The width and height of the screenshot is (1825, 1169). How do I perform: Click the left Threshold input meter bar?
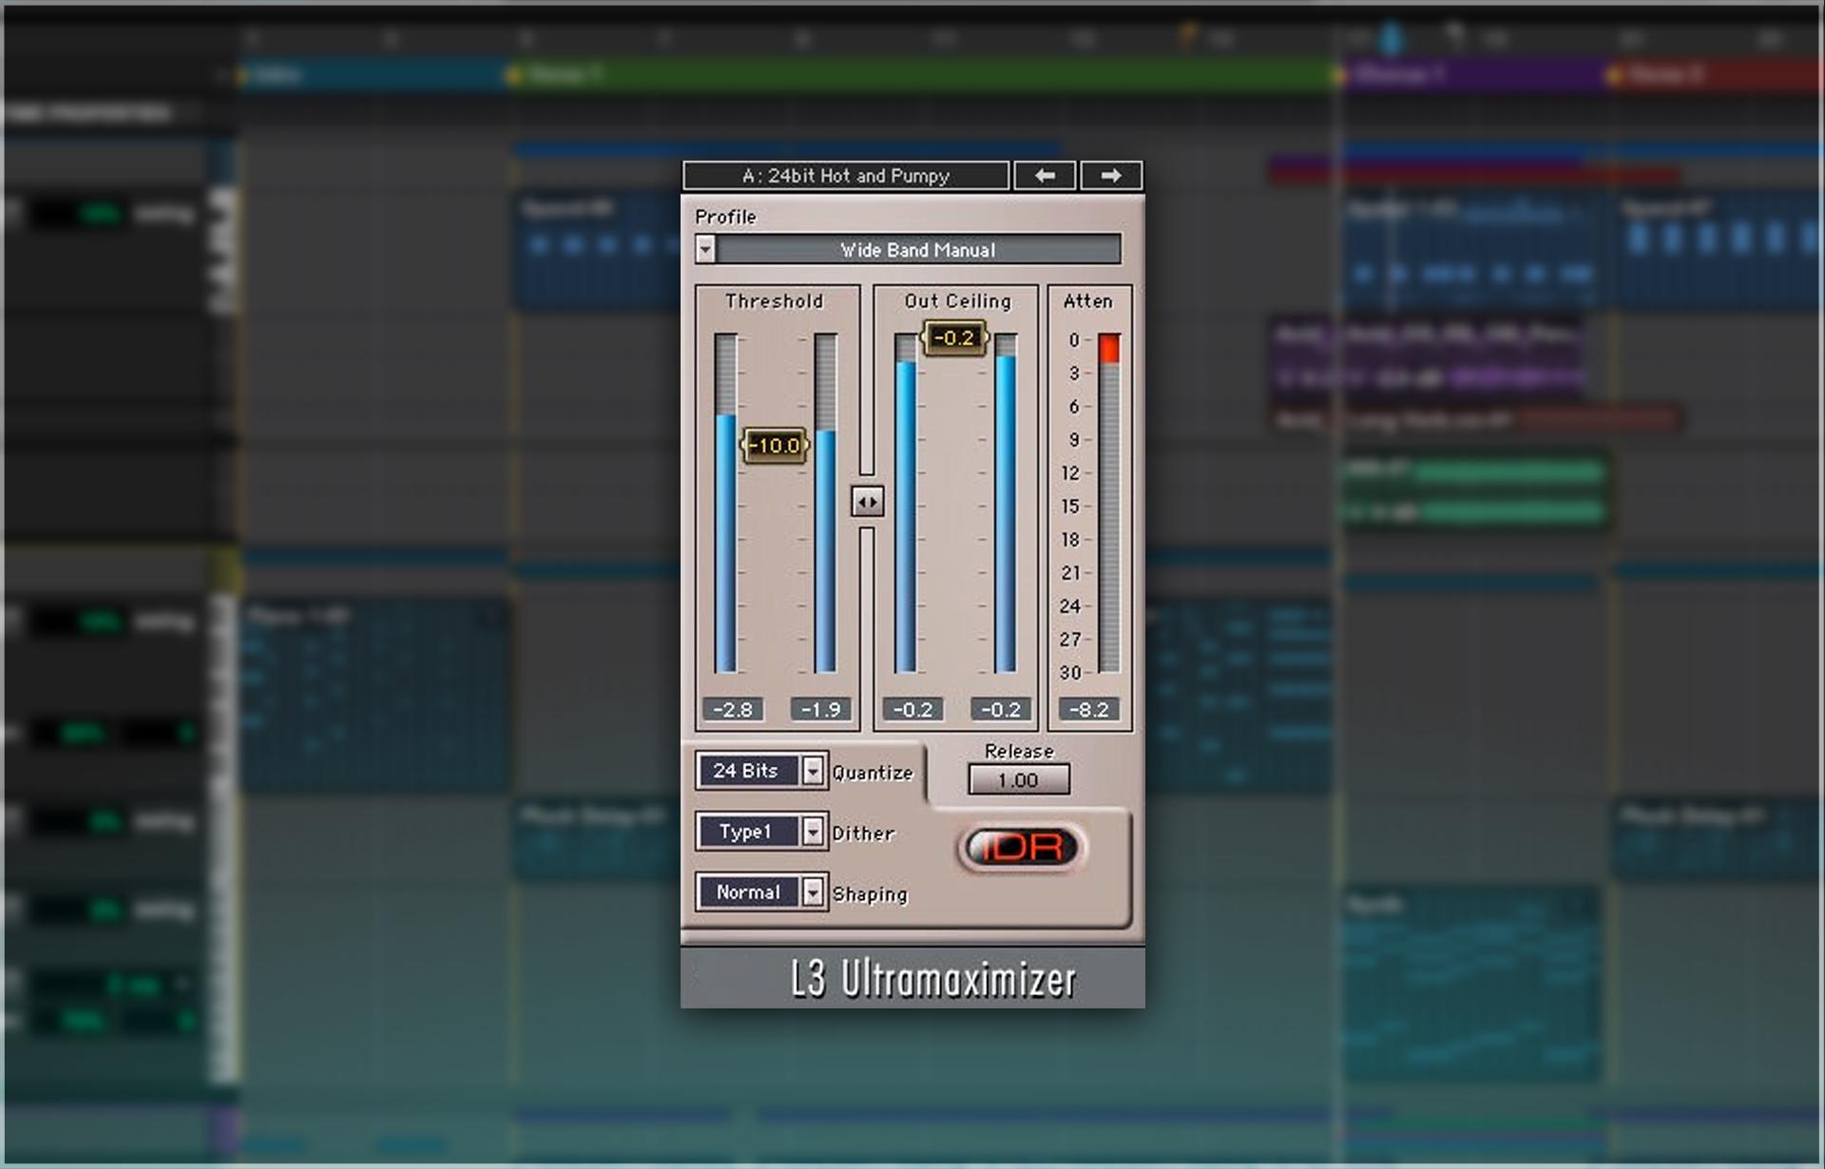(726, 503)
